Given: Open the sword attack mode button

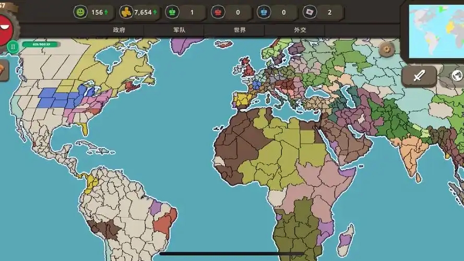Looking at the screenshot, I should point(419,76).
